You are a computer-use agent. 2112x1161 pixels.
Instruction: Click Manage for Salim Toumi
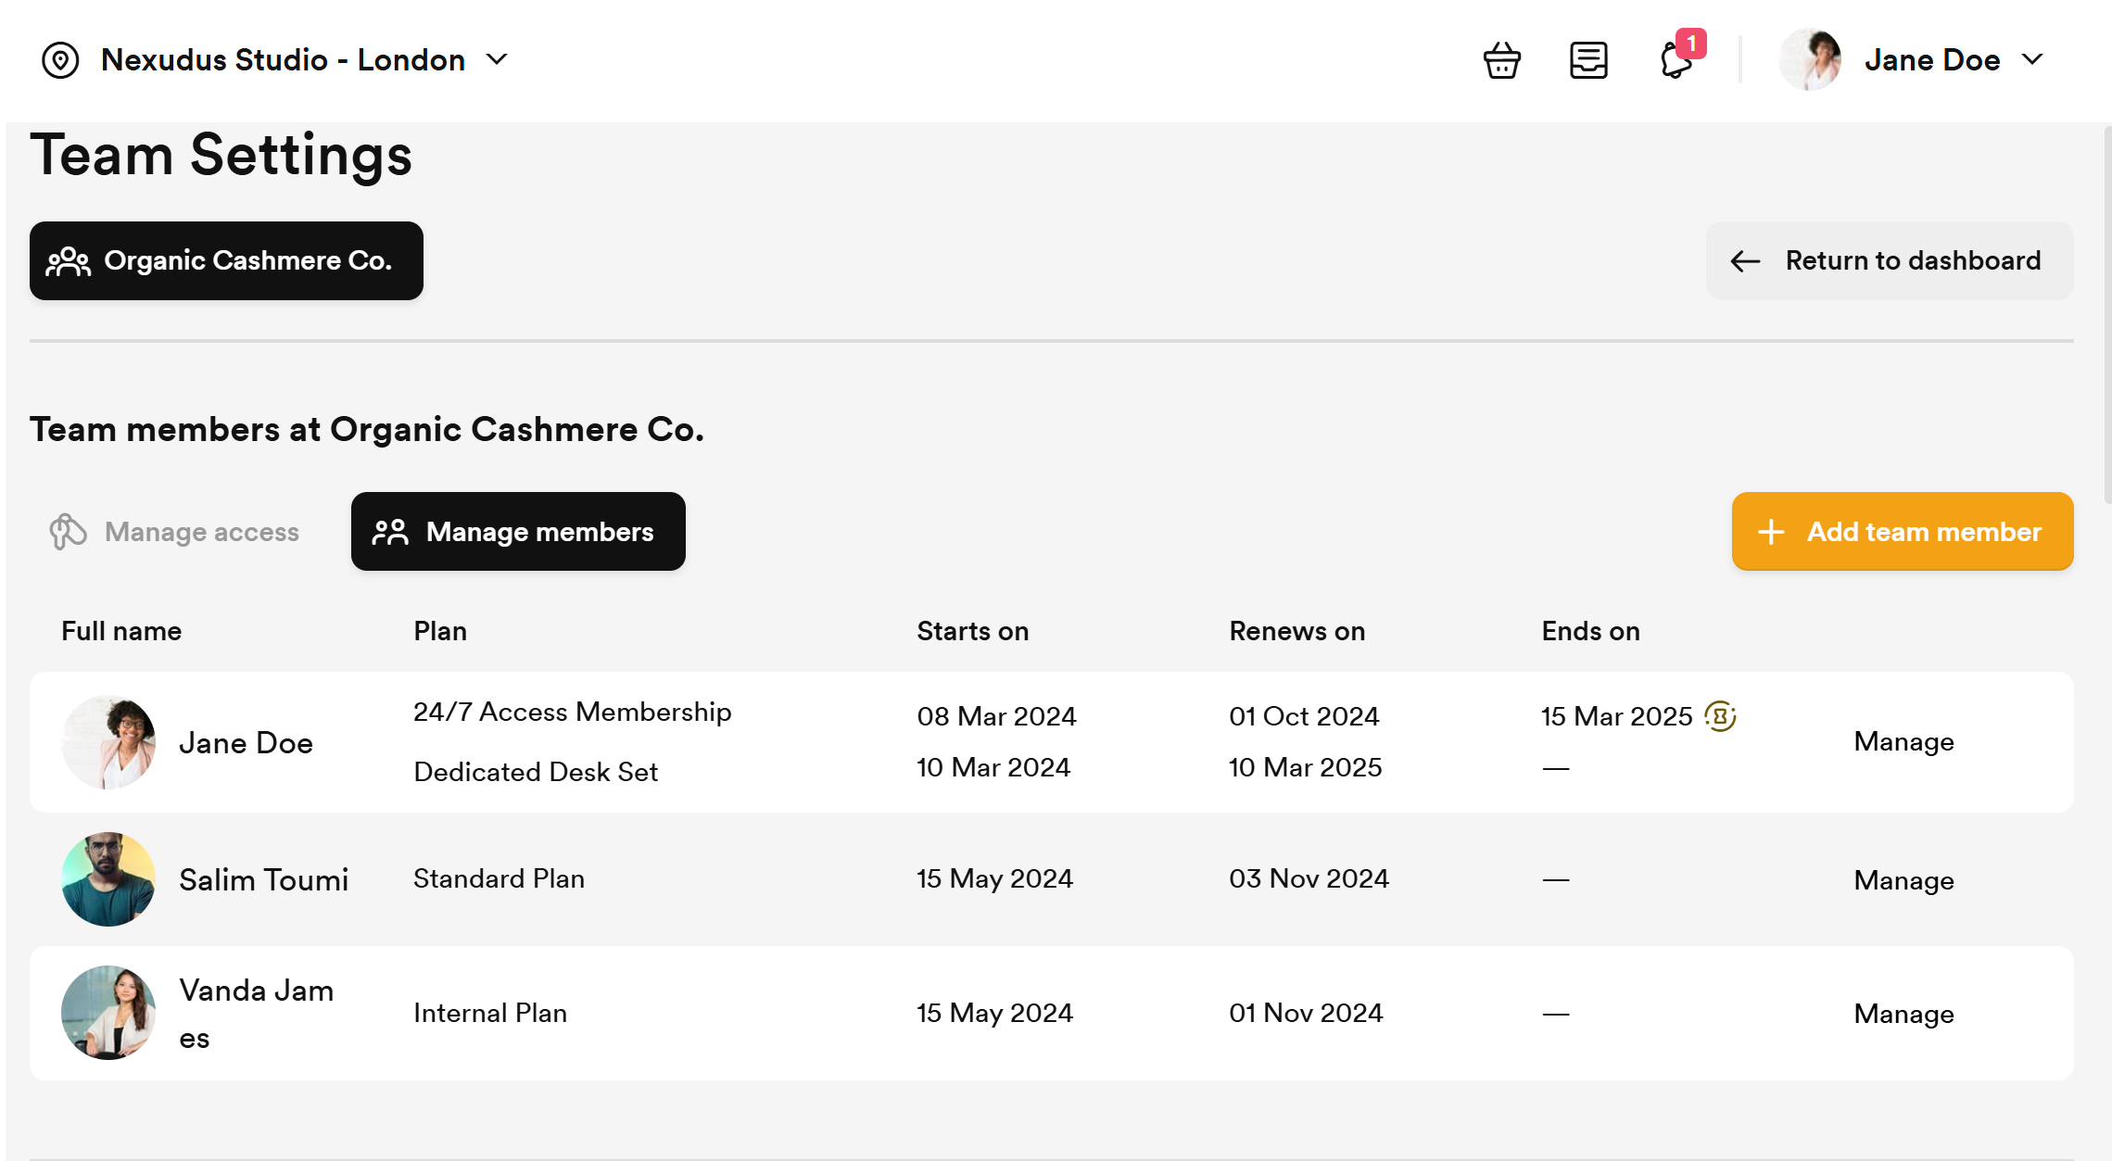point(1904,880)
